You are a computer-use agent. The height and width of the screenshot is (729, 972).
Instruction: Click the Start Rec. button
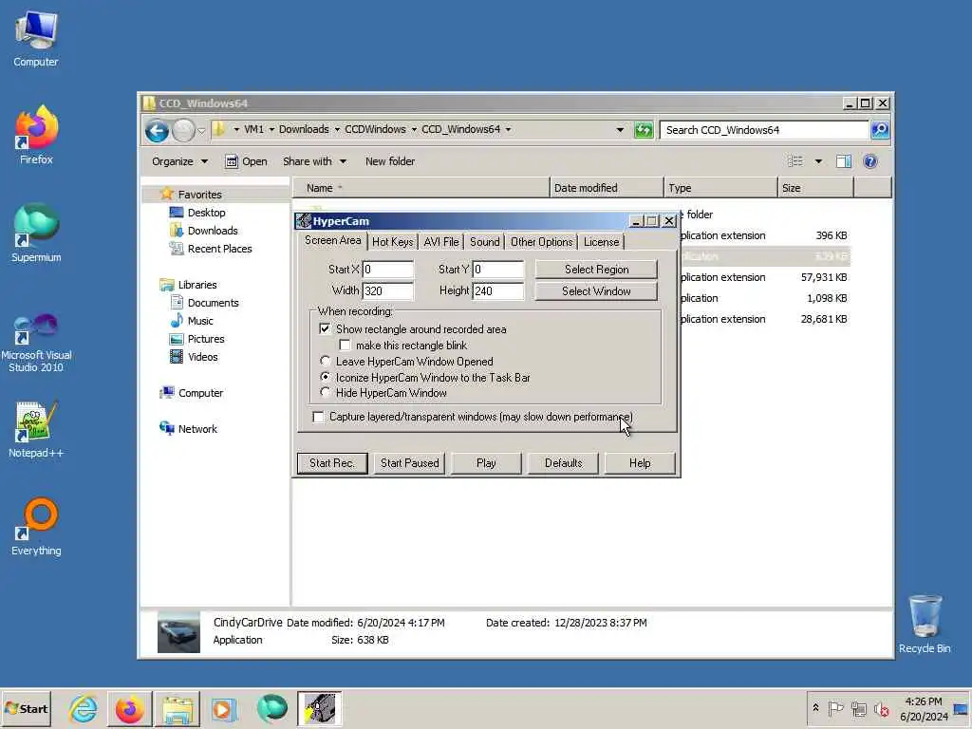[x=332, y=463]
